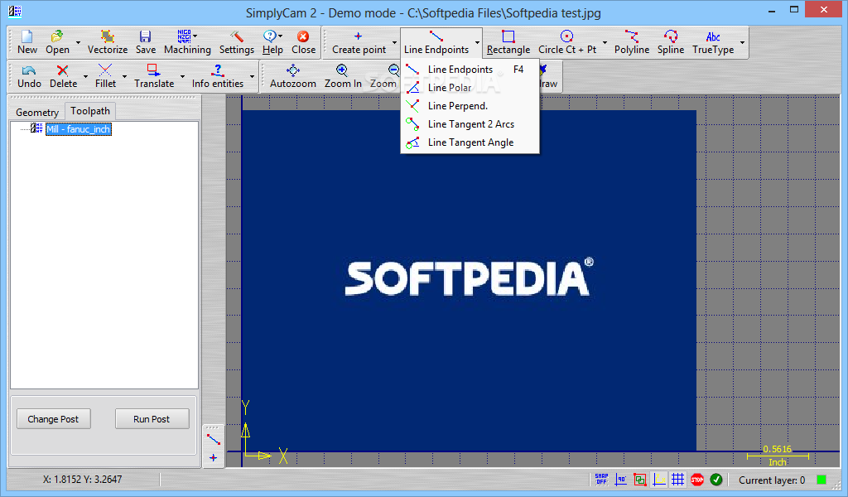Select the Delete tool

click(63, 76)
